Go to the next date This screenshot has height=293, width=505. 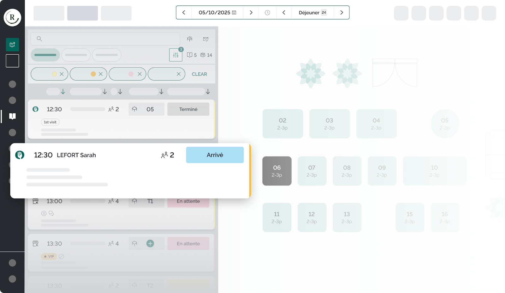251,13
